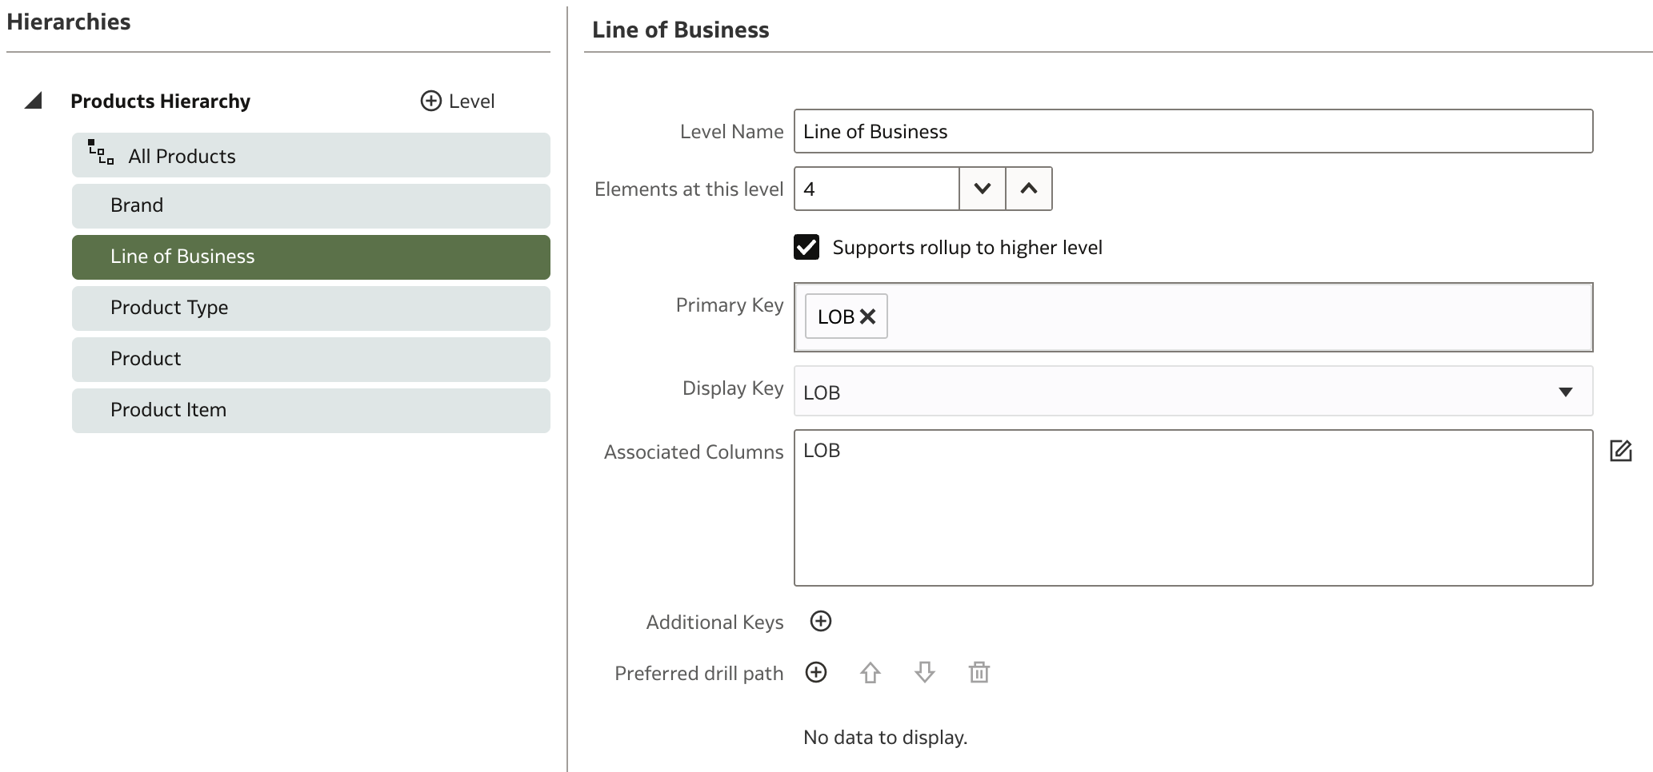The width and height of the screenshot is (1653, 772).
Task: Uncheck Supports rollup to higher level
Action: point(806,247)
